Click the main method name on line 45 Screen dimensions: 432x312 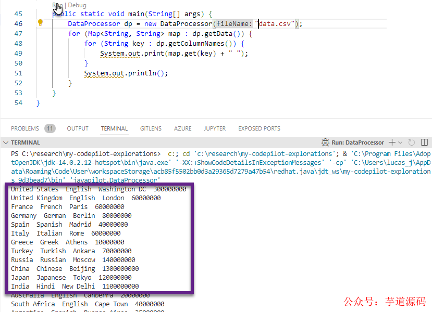pyautogui.click(x=136, y=14)
